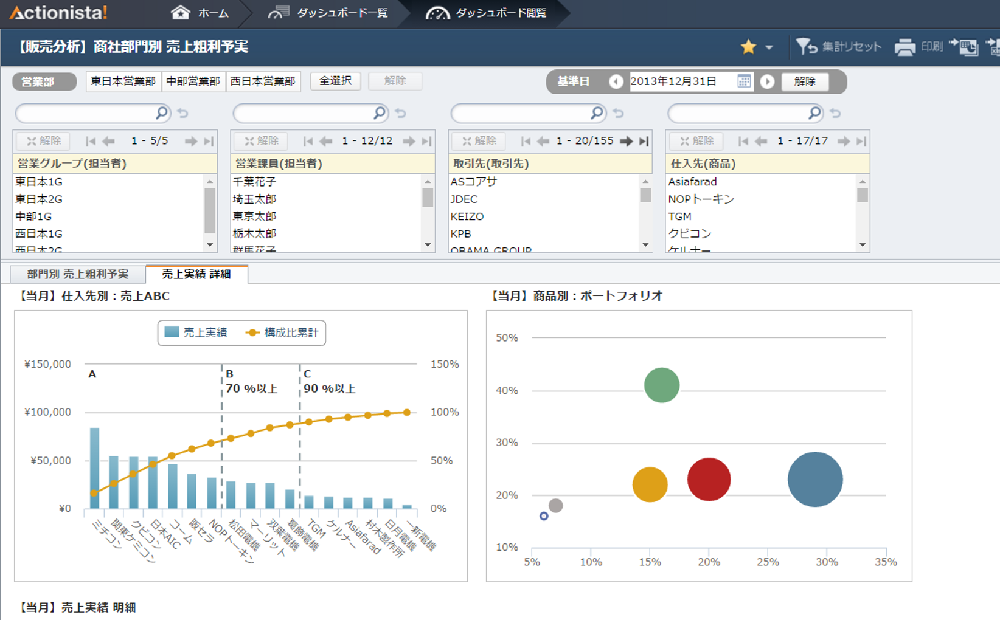Viewport: 1000px width, 620px height.
Task: Click the undo icon above 営業課員 list
Action: (x=400, y=113)
